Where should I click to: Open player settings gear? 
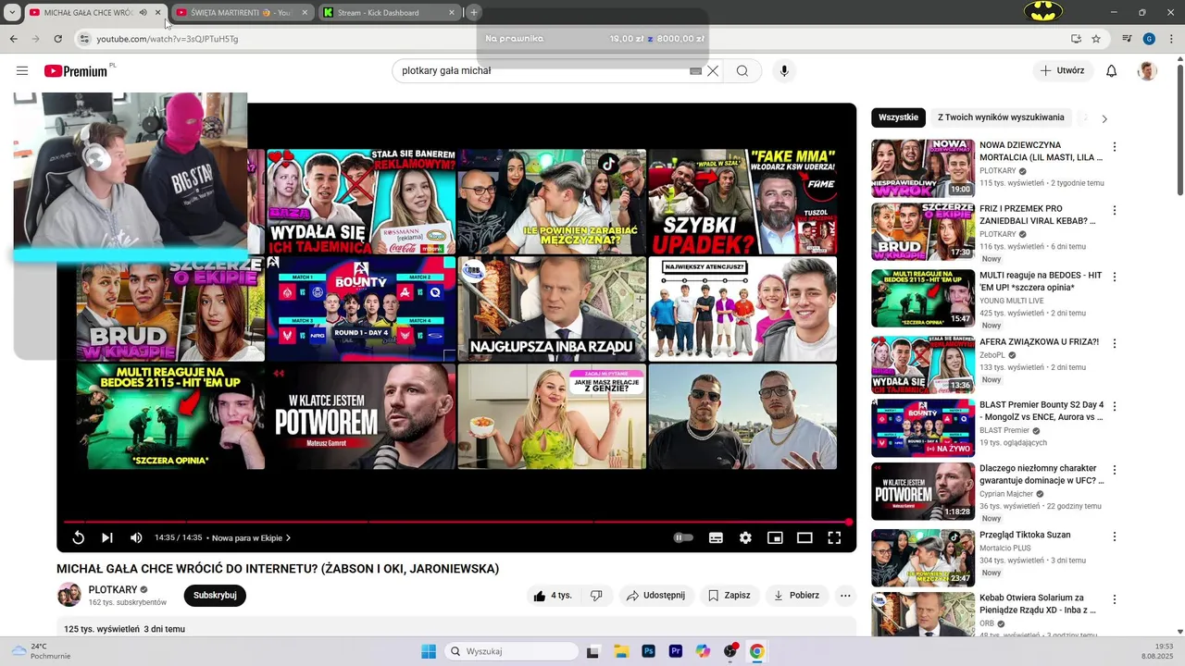pyautogui.click(x=745, y=537)
